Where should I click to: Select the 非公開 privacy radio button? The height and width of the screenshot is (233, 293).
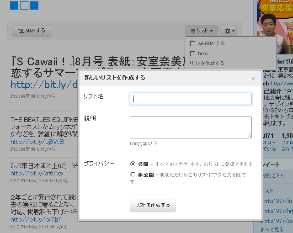[133, 175]
